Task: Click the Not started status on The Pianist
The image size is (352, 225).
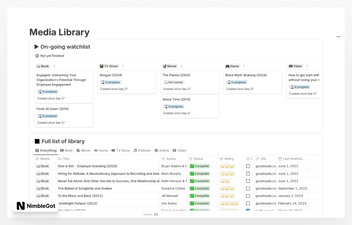Action: (173, 82)
